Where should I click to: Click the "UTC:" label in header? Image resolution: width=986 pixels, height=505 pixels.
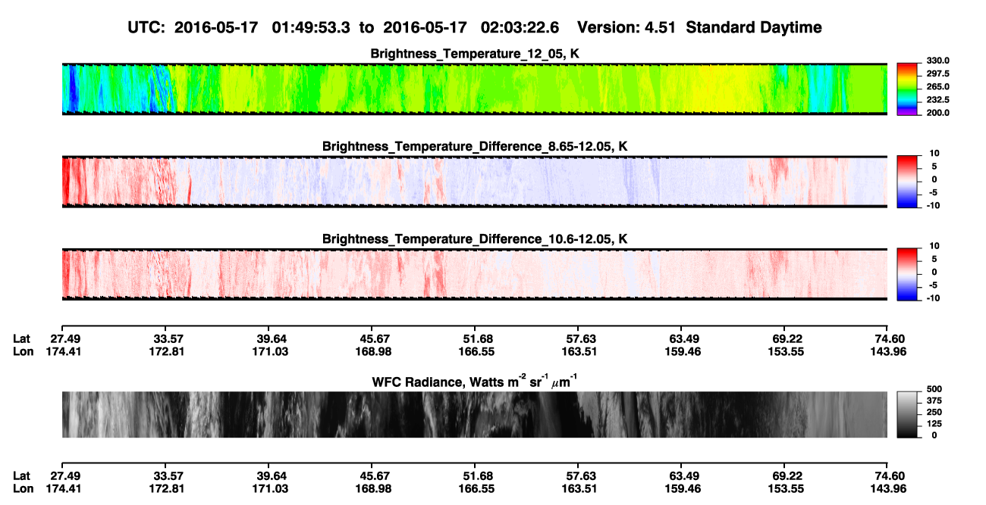pyautogui.click(x=147, y=28)
